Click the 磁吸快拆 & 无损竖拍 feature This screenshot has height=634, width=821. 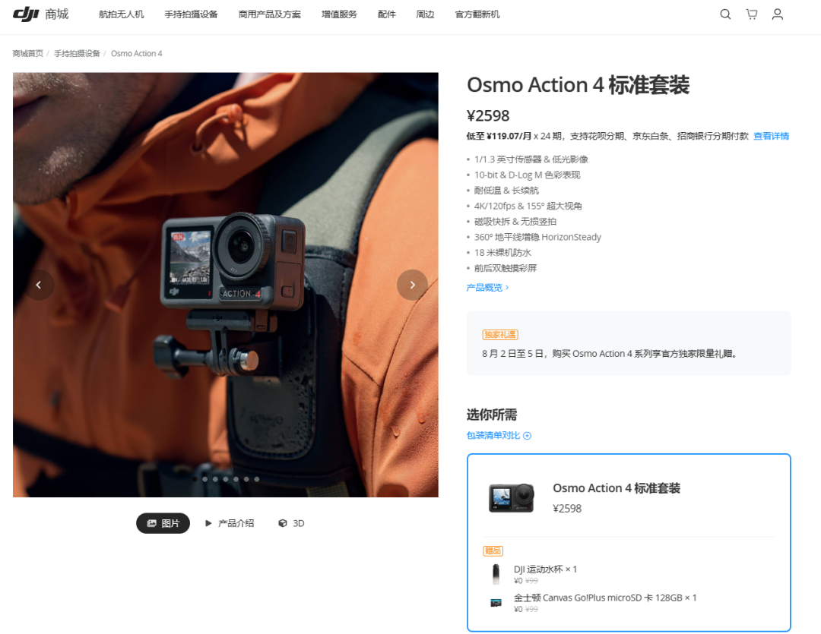tap(515, 221)
